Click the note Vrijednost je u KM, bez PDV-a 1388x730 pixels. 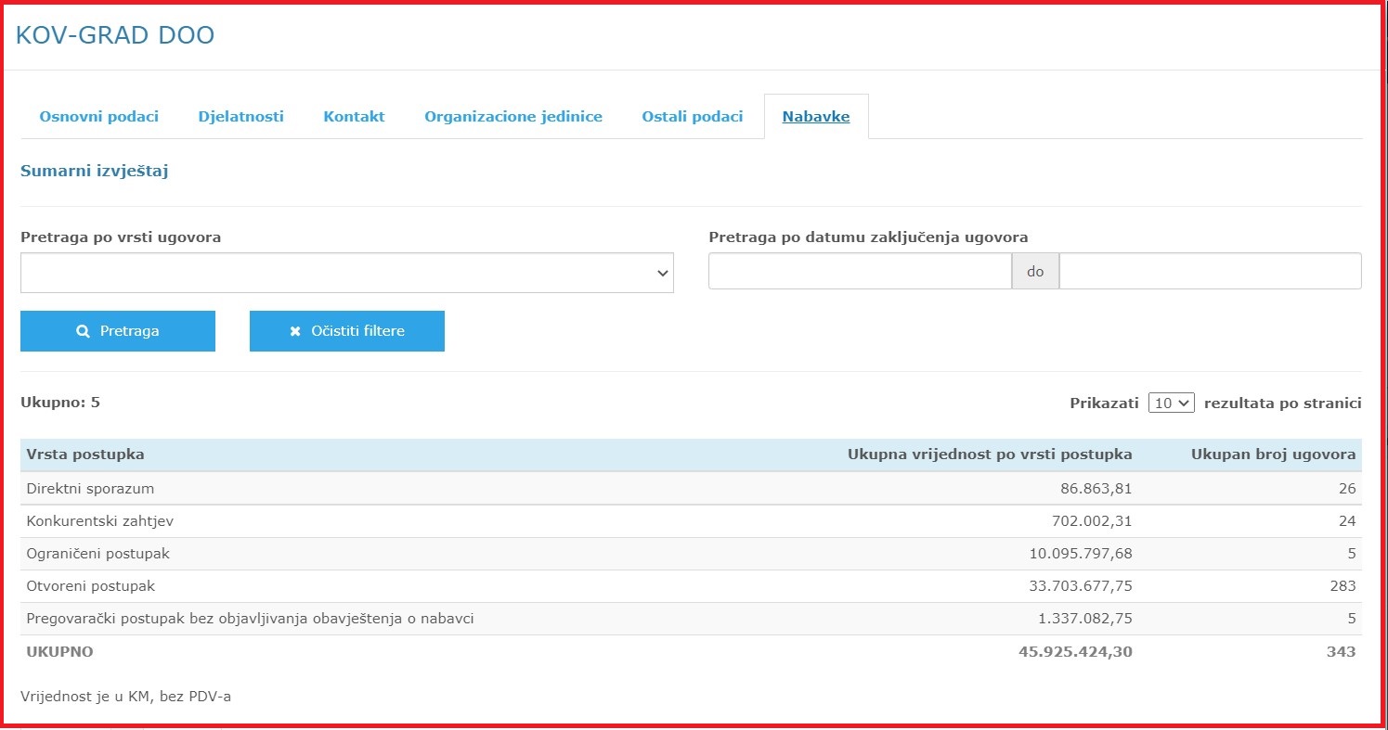point(125,697)
